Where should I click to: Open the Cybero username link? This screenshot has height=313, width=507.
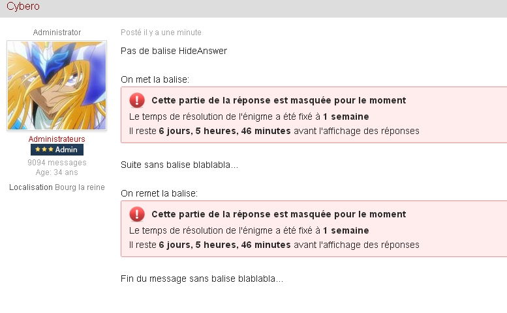click(x=23, y=6)
